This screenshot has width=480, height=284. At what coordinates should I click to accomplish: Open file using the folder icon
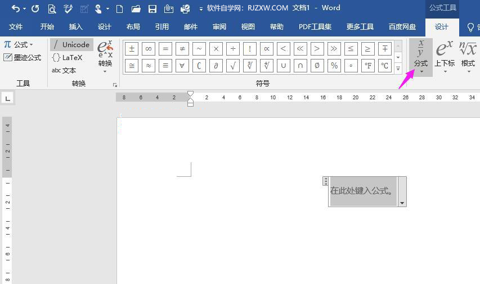tap(136, 8)
